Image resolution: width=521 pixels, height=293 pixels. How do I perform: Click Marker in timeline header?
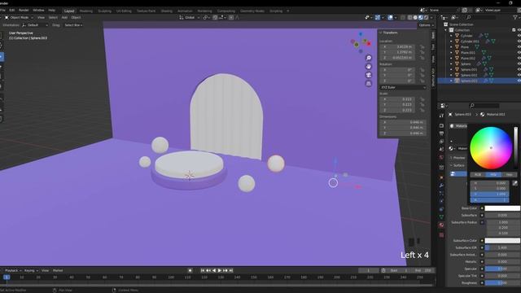click(x=58, y=270)
